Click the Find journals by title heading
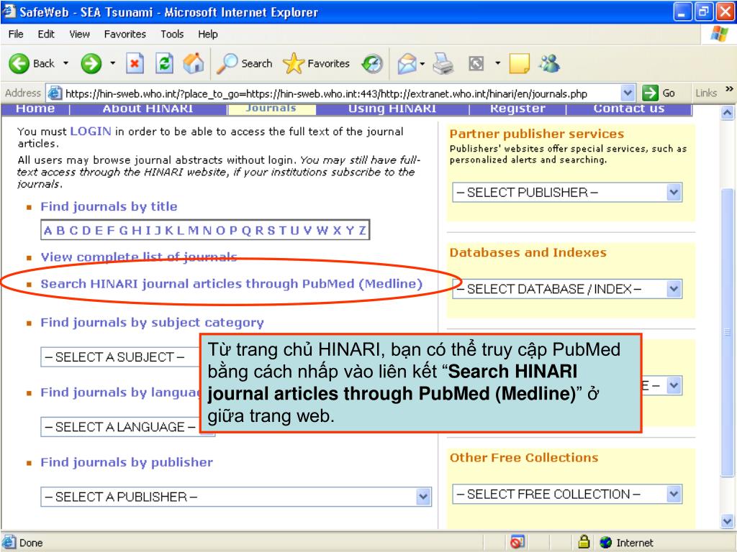Screen dimensions: 737x552 [109, 206]
